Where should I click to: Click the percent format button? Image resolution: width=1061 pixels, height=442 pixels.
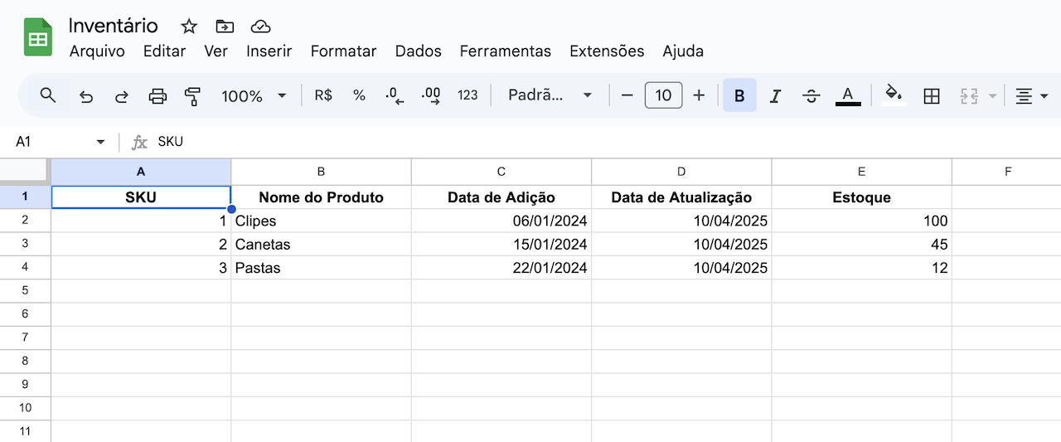359,96
